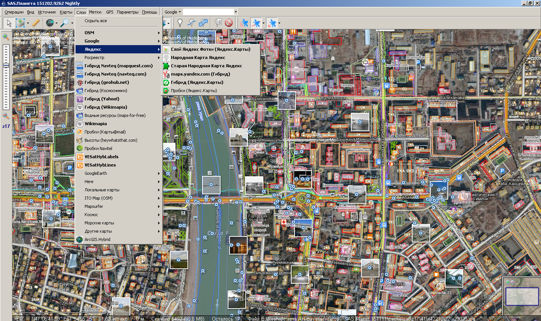The height and width of the screenshot is (321, 541).
Task: Toggle the VESatHybLines layer
Action: click(118, 165)
